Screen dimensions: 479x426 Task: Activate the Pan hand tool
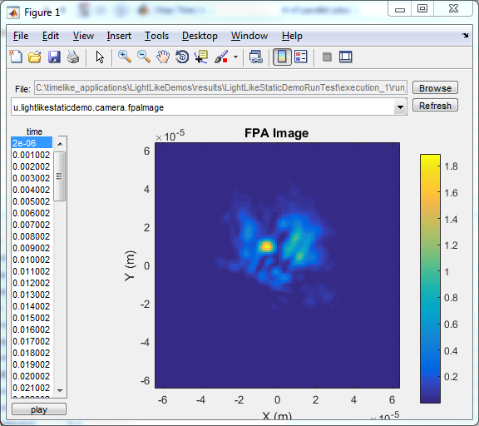point(163,57)
